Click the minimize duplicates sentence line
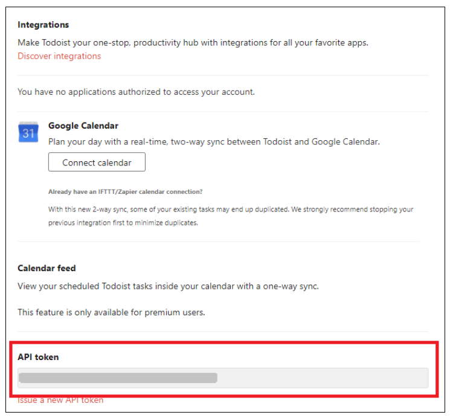This screenshot has height=418, width=450. point(123,223)
